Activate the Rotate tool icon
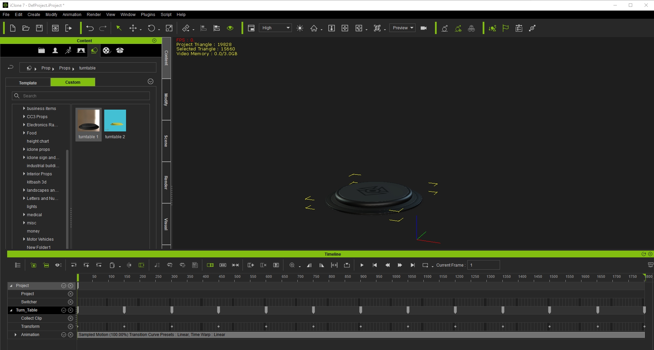 (x=151, y=28)
